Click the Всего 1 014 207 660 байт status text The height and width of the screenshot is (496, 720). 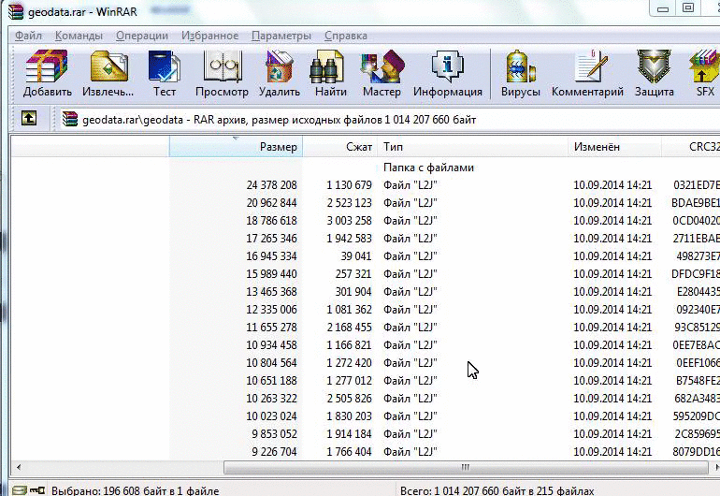(x=497, y=490)
